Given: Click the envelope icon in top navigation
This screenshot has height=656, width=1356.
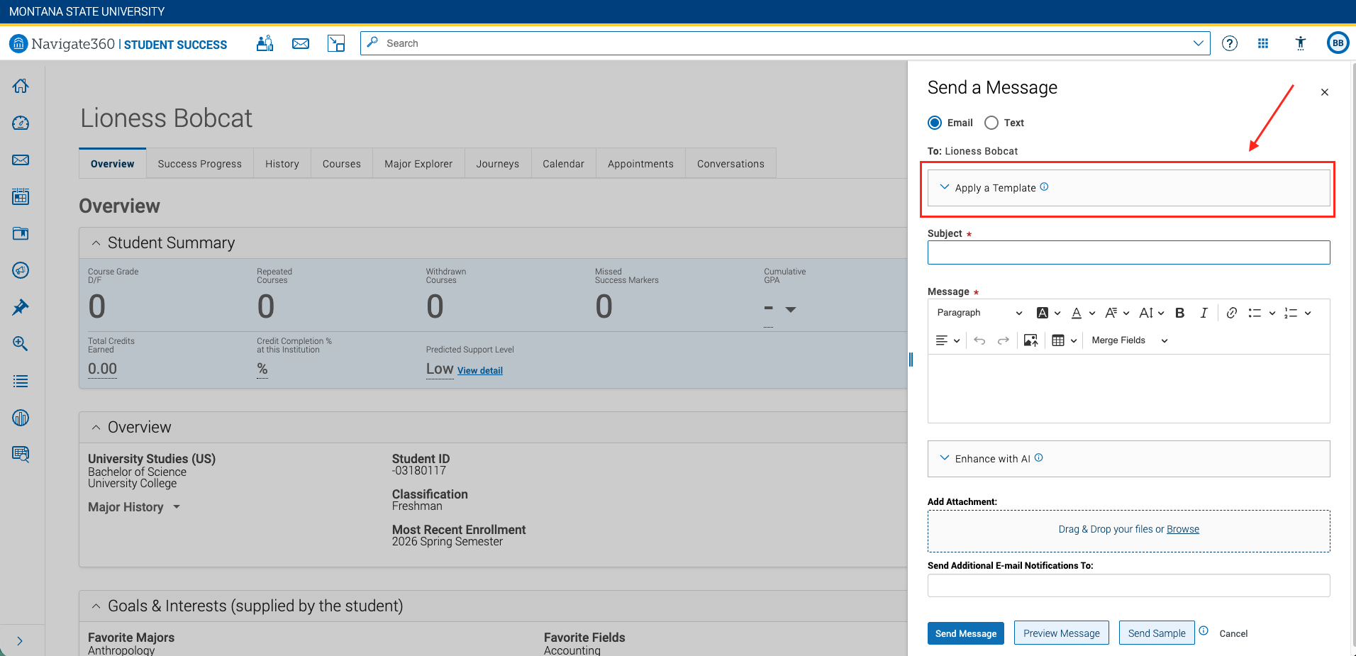Looking at the screenshot, I should [301, 43].
